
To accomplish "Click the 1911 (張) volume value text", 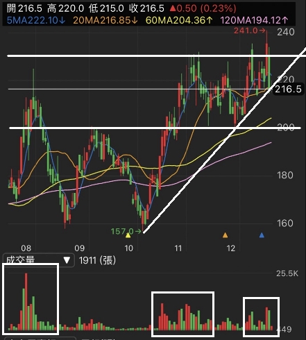I will [97, 260].
